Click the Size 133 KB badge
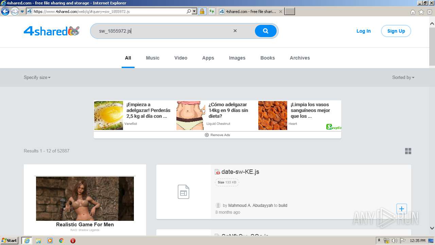Screen dimensions: 435x245 227,182
